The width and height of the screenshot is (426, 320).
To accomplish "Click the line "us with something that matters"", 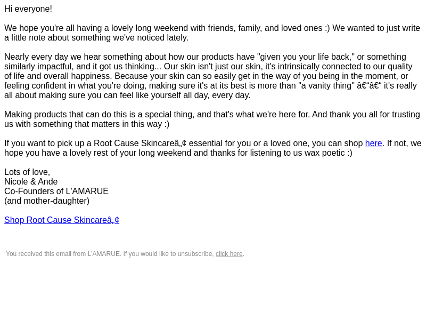I will point(87,124).
